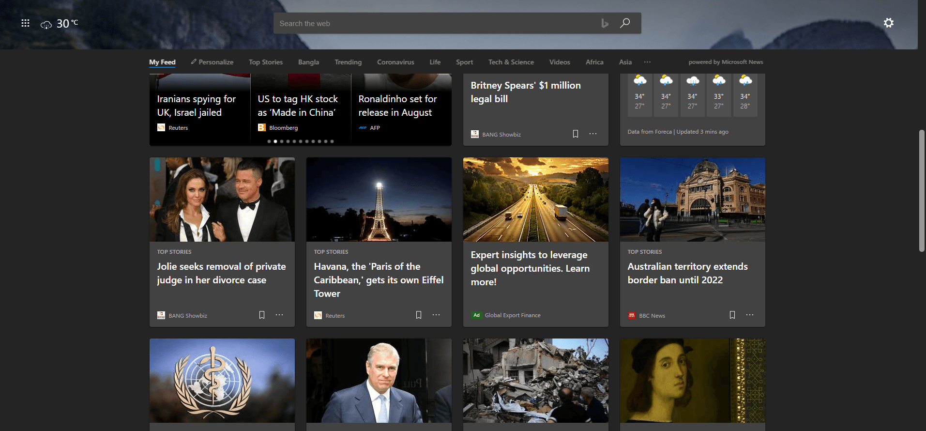Open the apps grid launcher icon

coord(25,23)
